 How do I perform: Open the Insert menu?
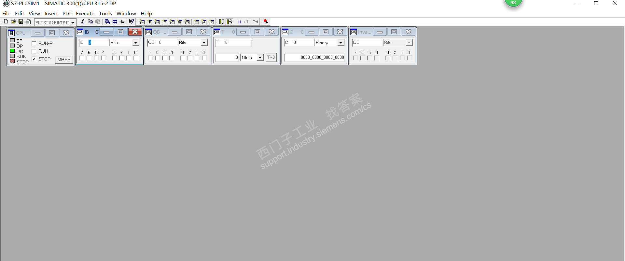point(51,13)
